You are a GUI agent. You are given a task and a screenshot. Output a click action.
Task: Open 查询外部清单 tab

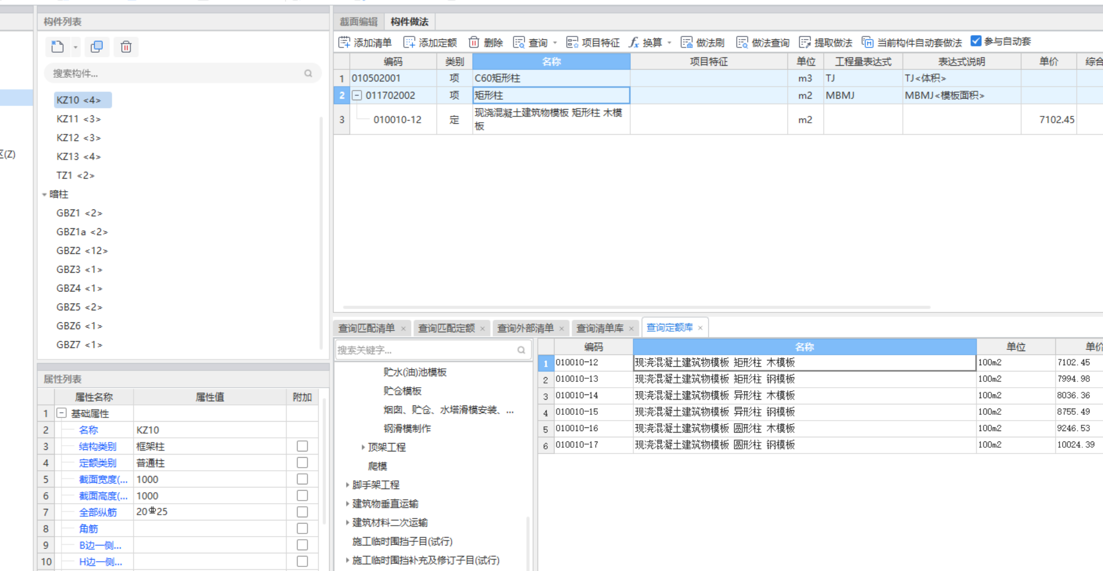point(525,328)
